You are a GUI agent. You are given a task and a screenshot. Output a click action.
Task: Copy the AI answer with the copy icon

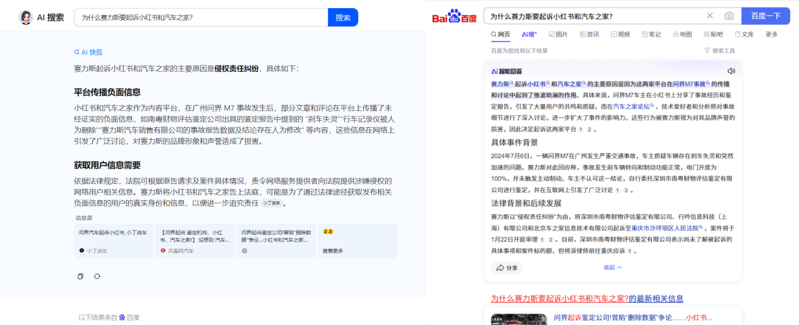pyautogui.click(x=80, y=276)
